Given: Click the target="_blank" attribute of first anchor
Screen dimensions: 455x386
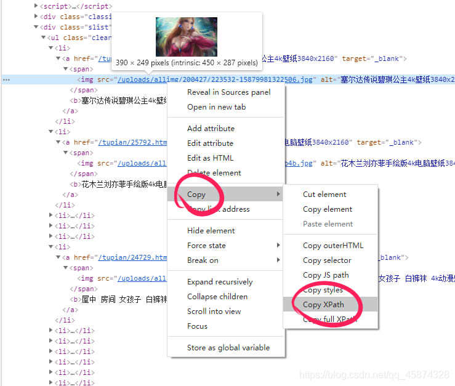Looking at the screenshot, I should tap(372, 58).
